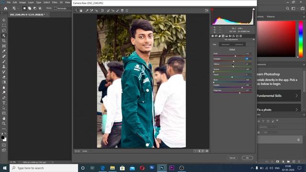Select the Radial Filter tool in Camera Raw

click(x=127, y=11)
